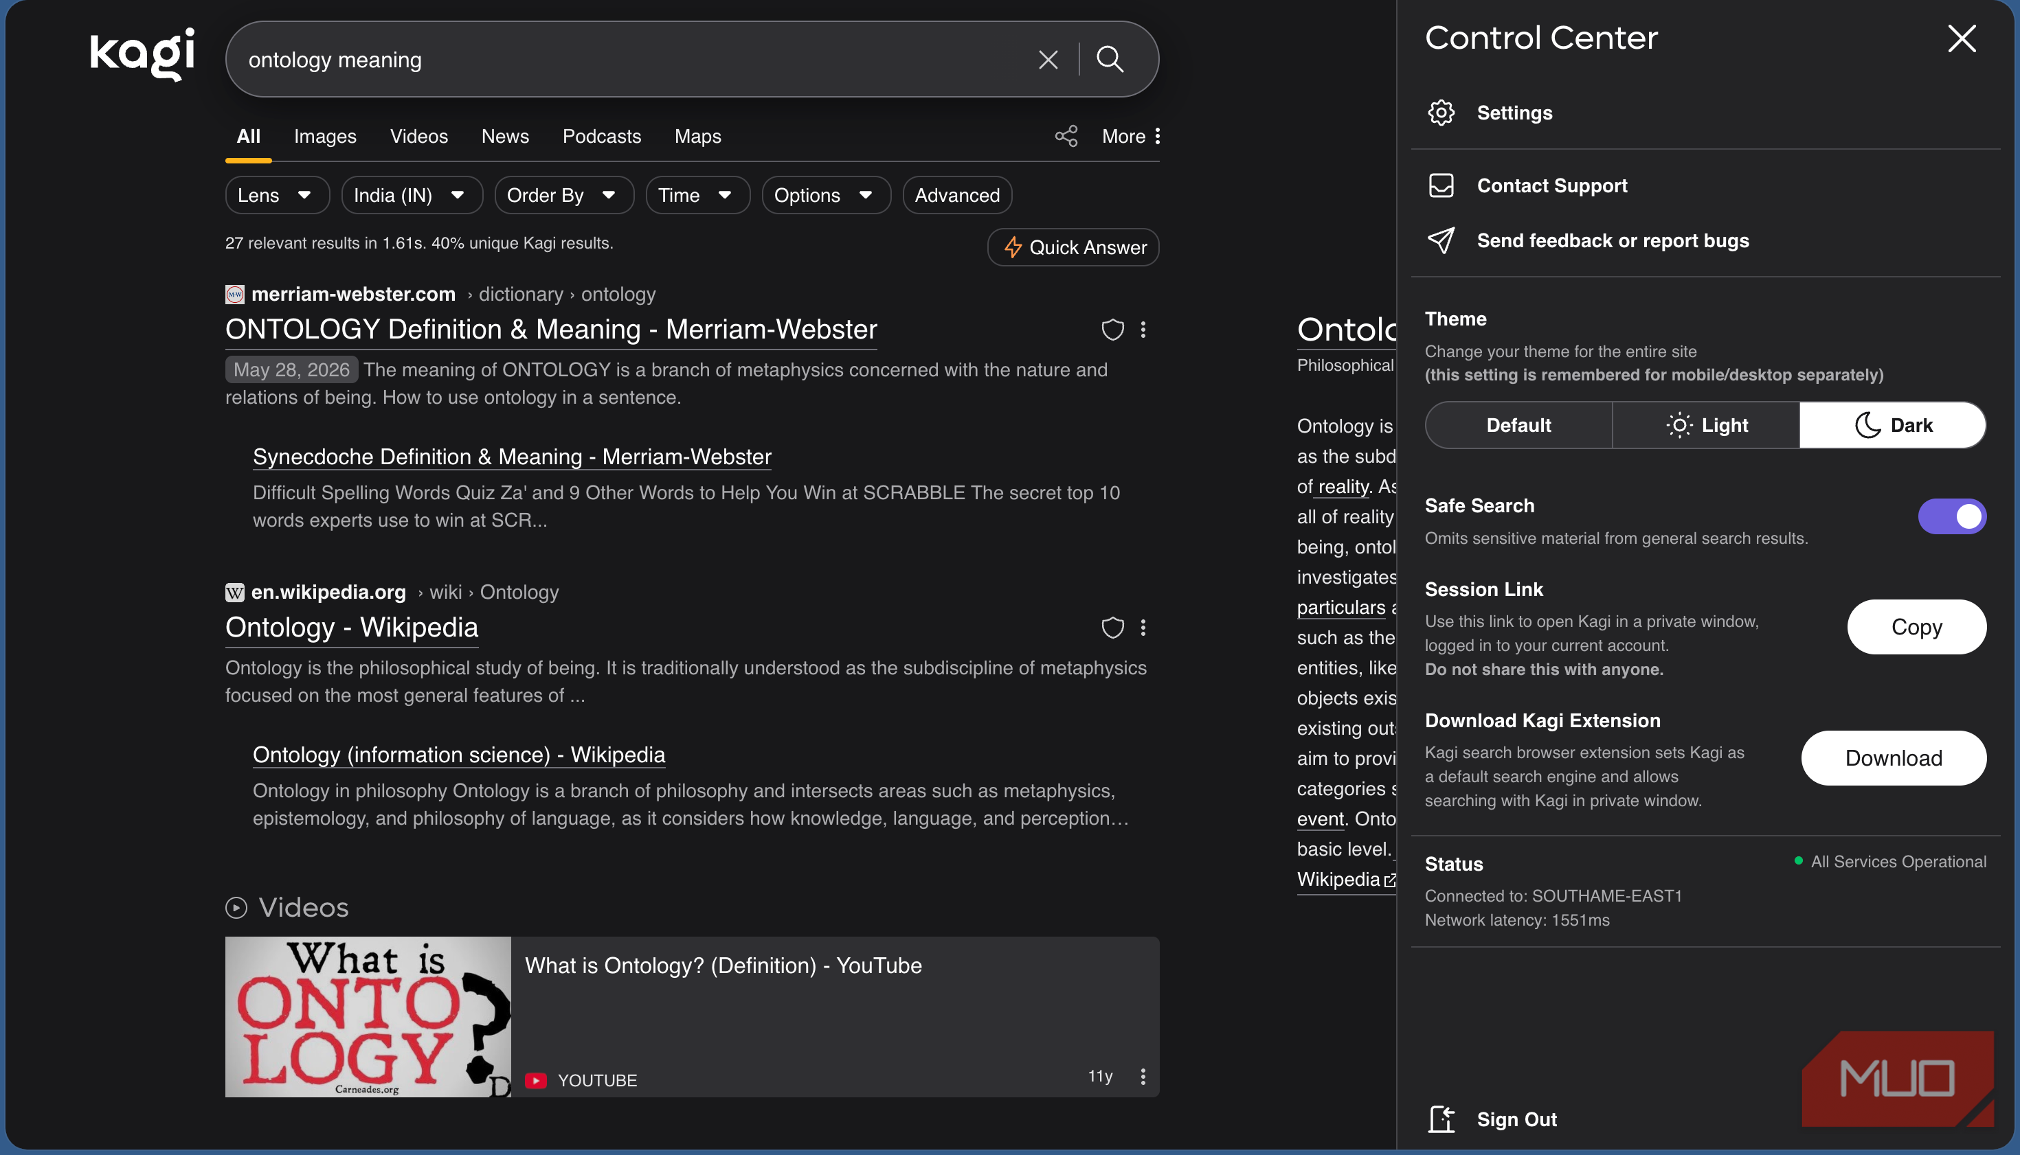Viewport: 2020px width, 1155px height.
Task: Click the Sign Out icon
Action: coord(1441,1119)
